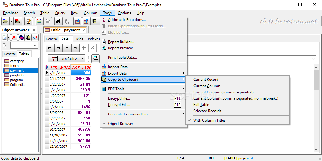Open new SQL query lightning icon

tap(29, 21)
